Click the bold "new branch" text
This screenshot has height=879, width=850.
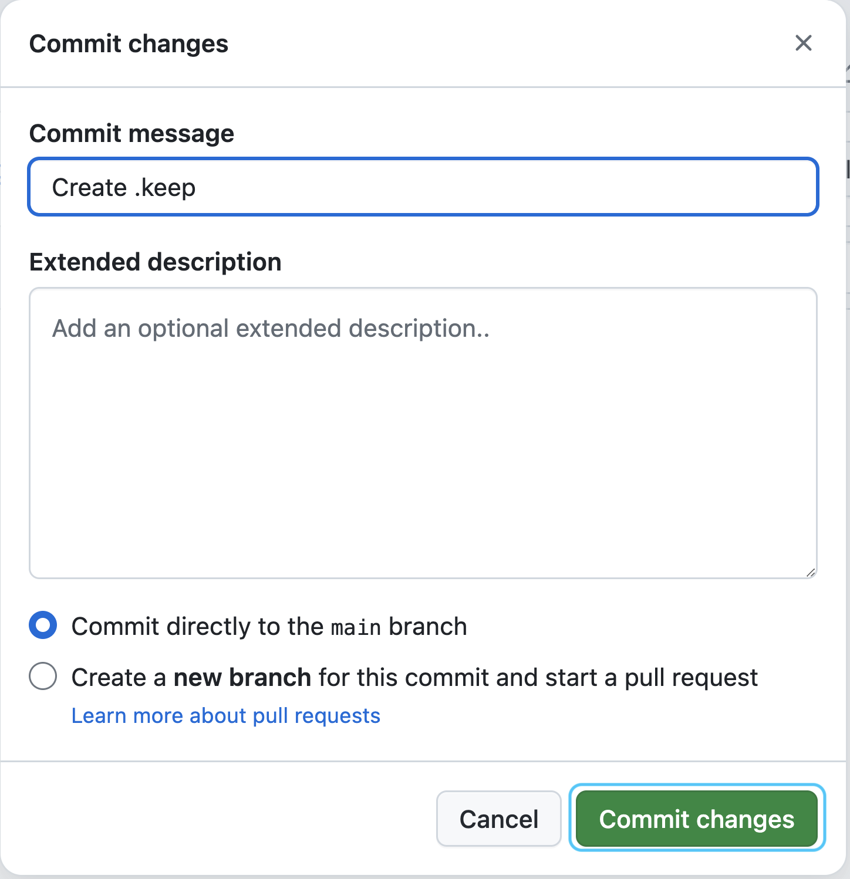pos(242,678)
